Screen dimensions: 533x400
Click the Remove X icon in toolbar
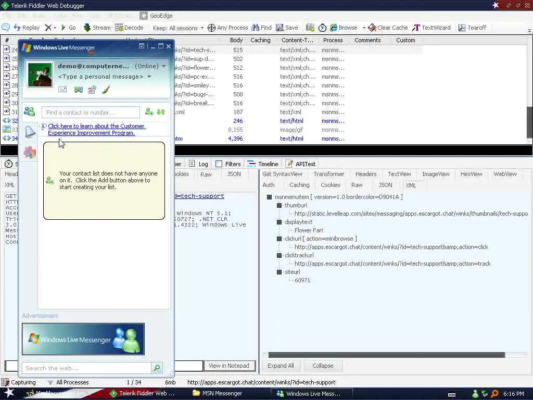pos(48,28)
